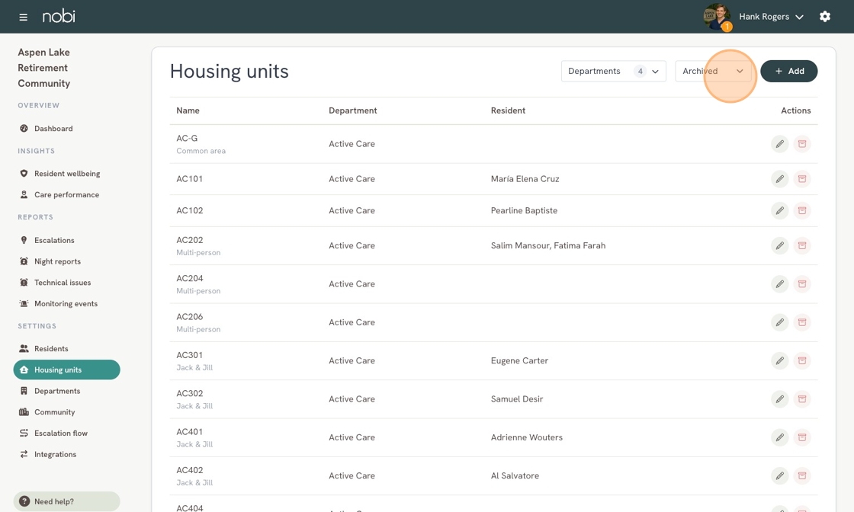Edit housing unit AC101 with pencil icon

pyautogui.click(x=779, y=179)
